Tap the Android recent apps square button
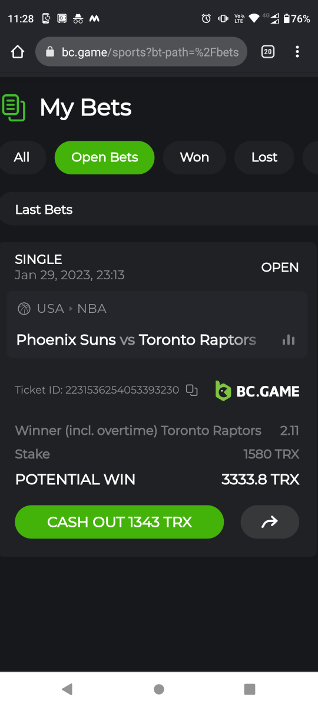Screen dimensions: 318x707 tap(250, 689)
